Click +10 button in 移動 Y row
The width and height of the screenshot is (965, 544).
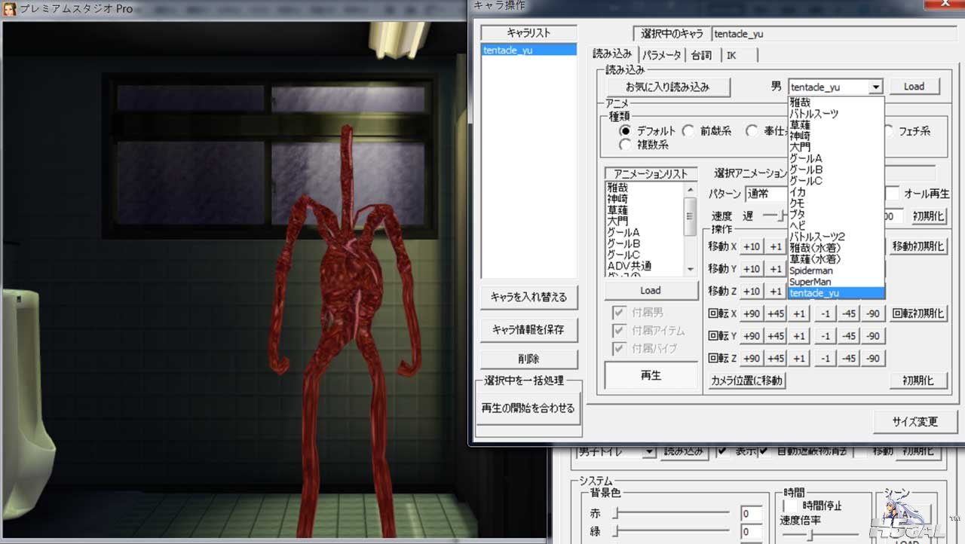pos(752,269)
